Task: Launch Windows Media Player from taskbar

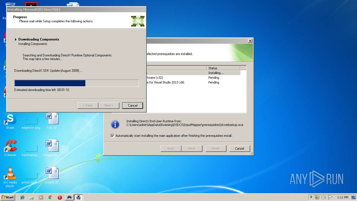Action: 41,197
